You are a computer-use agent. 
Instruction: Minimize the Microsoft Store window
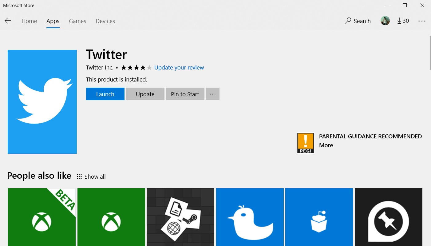tap(387, 5)
